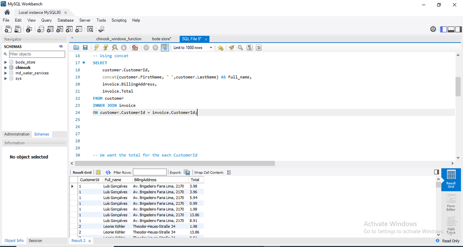
Task: Click save snippet star icon
Action: pyautogui.click(x=220, y=48)
